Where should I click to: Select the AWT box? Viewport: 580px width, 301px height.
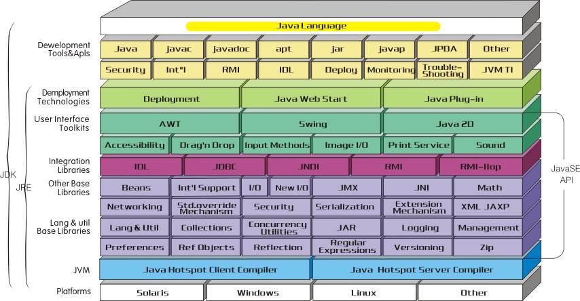(170, 124)
